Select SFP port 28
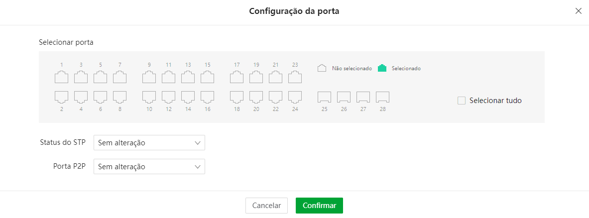 click(382, 97)
